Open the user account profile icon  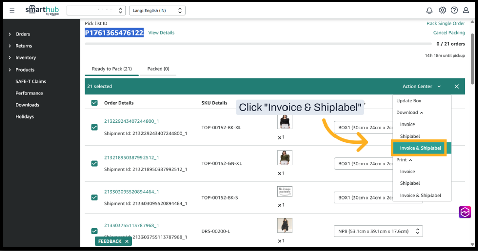[466, 10]
